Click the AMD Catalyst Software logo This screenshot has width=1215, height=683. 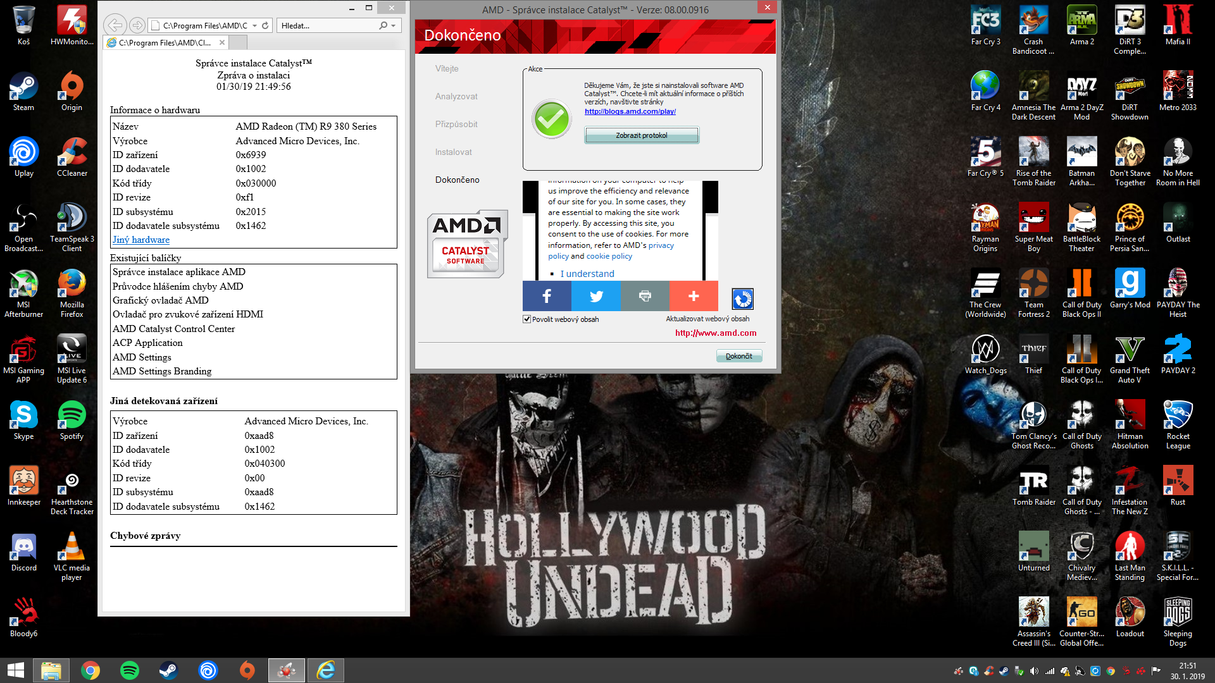pos(467,244)
